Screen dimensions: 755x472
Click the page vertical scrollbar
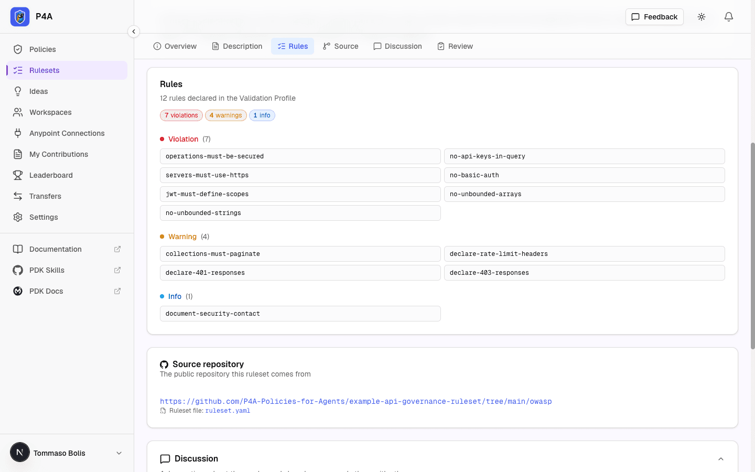click(x=752, y=245)
